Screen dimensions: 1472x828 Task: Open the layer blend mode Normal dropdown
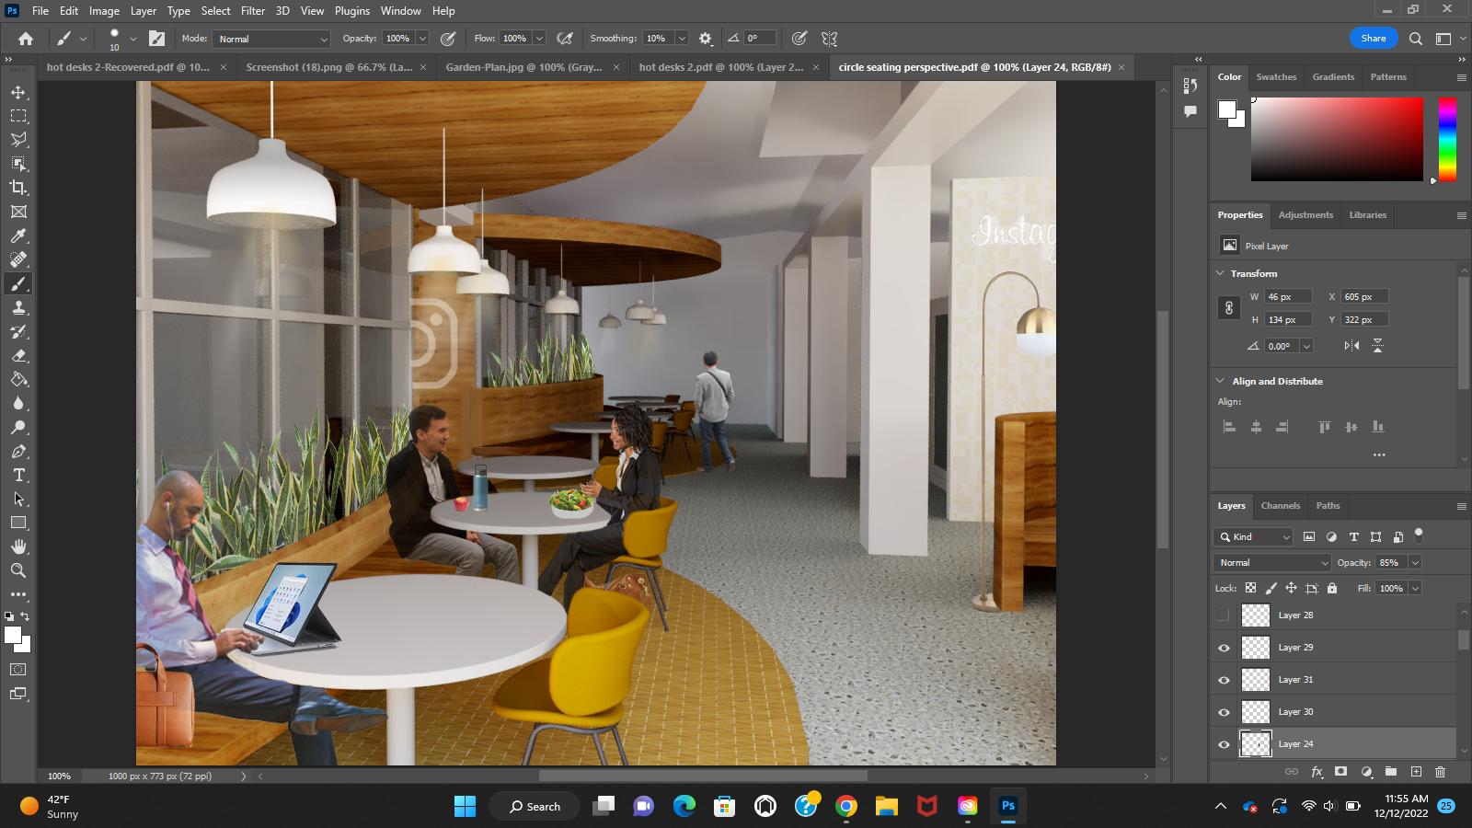pyautogui.click(x=1272, y=562)
